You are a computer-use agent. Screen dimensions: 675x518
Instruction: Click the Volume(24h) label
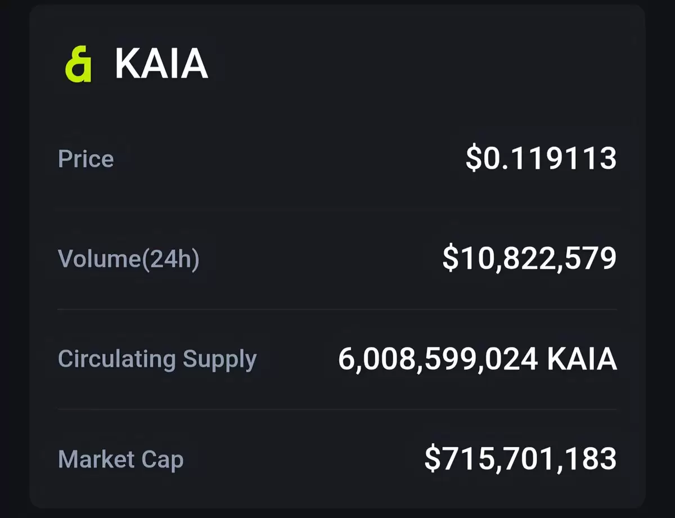pos(129,259)
